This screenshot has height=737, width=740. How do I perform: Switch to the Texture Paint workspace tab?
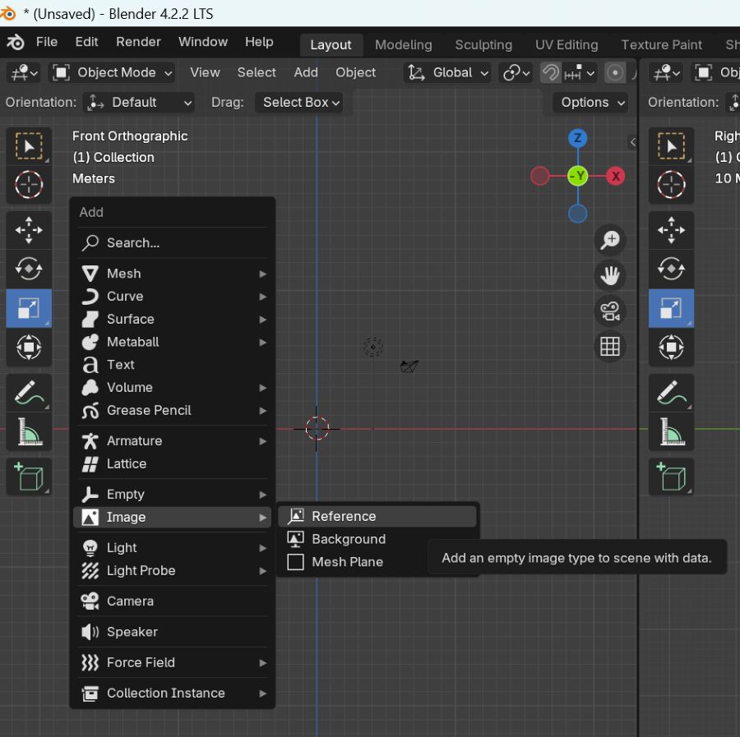click(x=661, y=45)
